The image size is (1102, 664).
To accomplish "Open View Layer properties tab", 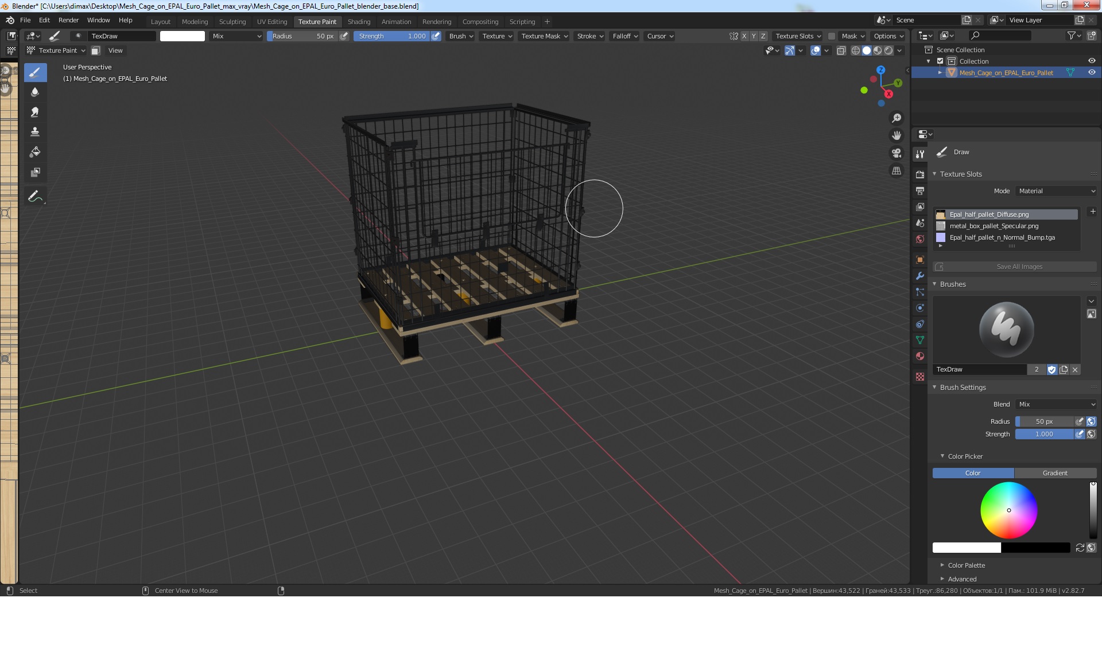I will (920, 206).
